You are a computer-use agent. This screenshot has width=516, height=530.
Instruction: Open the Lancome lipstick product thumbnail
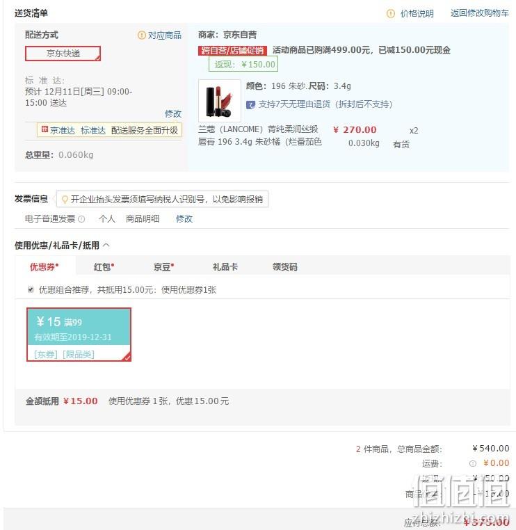tap(220, 100)
